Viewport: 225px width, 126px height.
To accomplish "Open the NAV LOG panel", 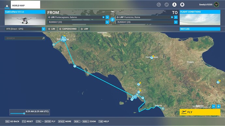I will tap(200, 29).
